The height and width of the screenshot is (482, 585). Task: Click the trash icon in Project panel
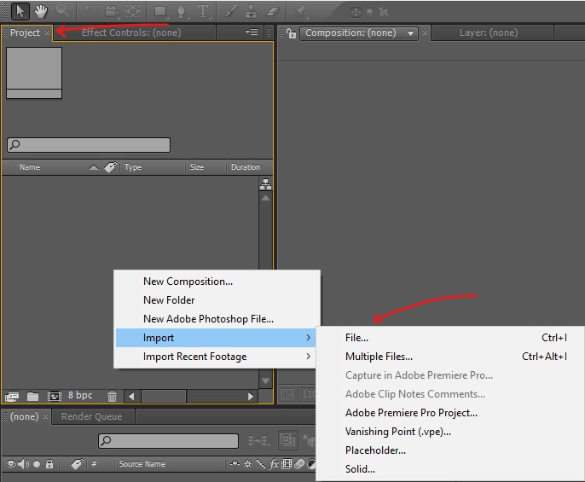[x=112, y=396]
